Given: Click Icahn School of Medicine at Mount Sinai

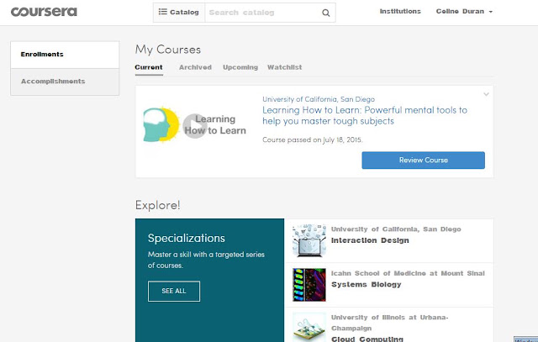Looking at the screenshot, I should click(x=408, y=273).
